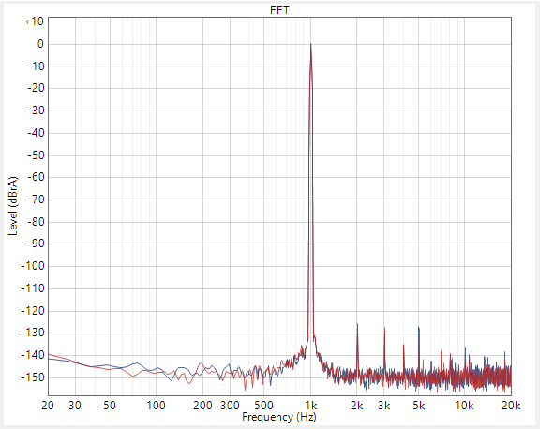The height and width of the screenshot is (429, 540).
Task: Click the 1k frequency axis label
Action: coord(310,406)
